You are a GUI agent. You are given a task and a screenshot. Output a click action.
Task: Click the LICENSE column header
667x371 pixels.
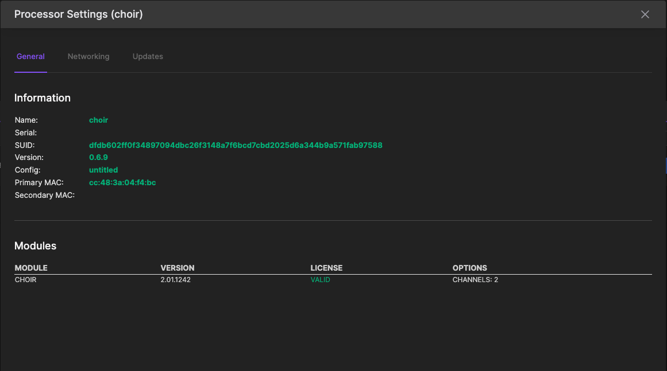(x=326, y=268)
